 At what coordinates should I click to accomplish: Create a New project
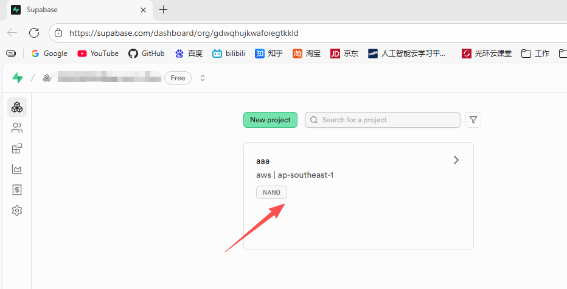click(271, 120)
